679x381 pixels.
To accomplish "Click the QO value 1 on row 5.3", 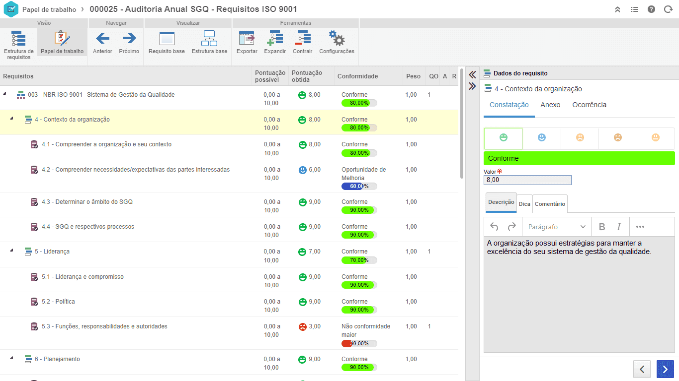I will tap(429, 326).
